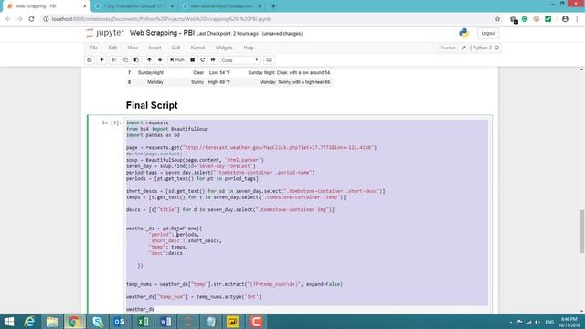Click the weather_ds line at cell bottom
585x329 pixels.
[x=140, y=309]
